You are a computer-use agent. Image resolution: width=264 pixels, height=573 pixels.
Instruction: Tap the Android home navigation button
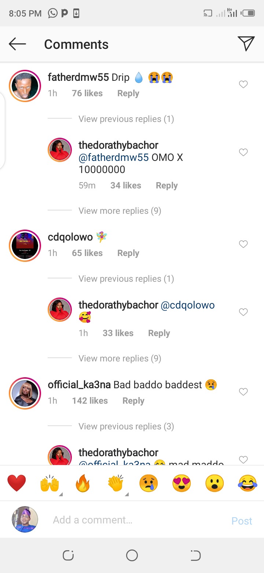(x=132, y=555)
